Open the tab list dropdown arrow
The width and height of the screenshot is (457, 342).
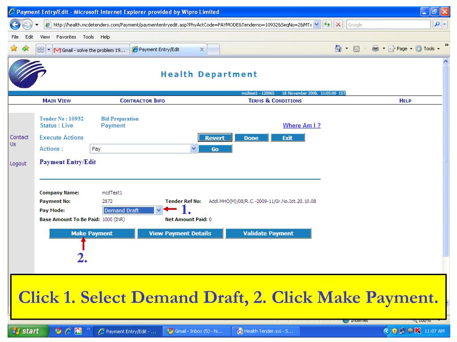coord(49,50)
